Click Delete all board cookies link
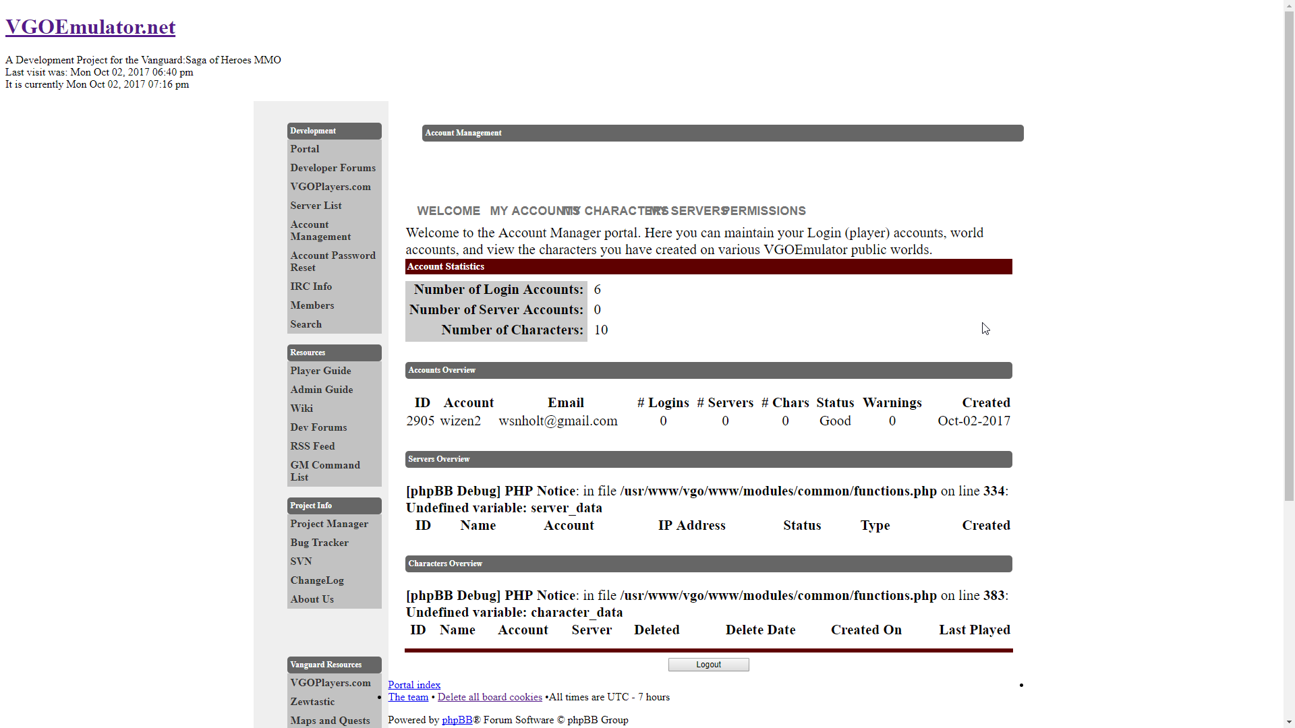 (490, 697)
